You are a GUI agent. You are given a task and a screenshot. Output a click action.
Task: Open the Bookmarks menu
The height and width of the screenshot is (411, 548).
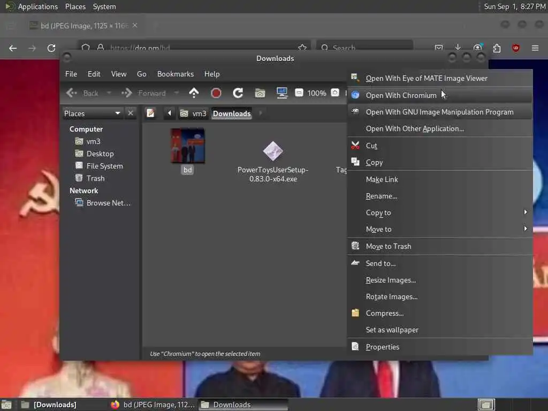176,74
